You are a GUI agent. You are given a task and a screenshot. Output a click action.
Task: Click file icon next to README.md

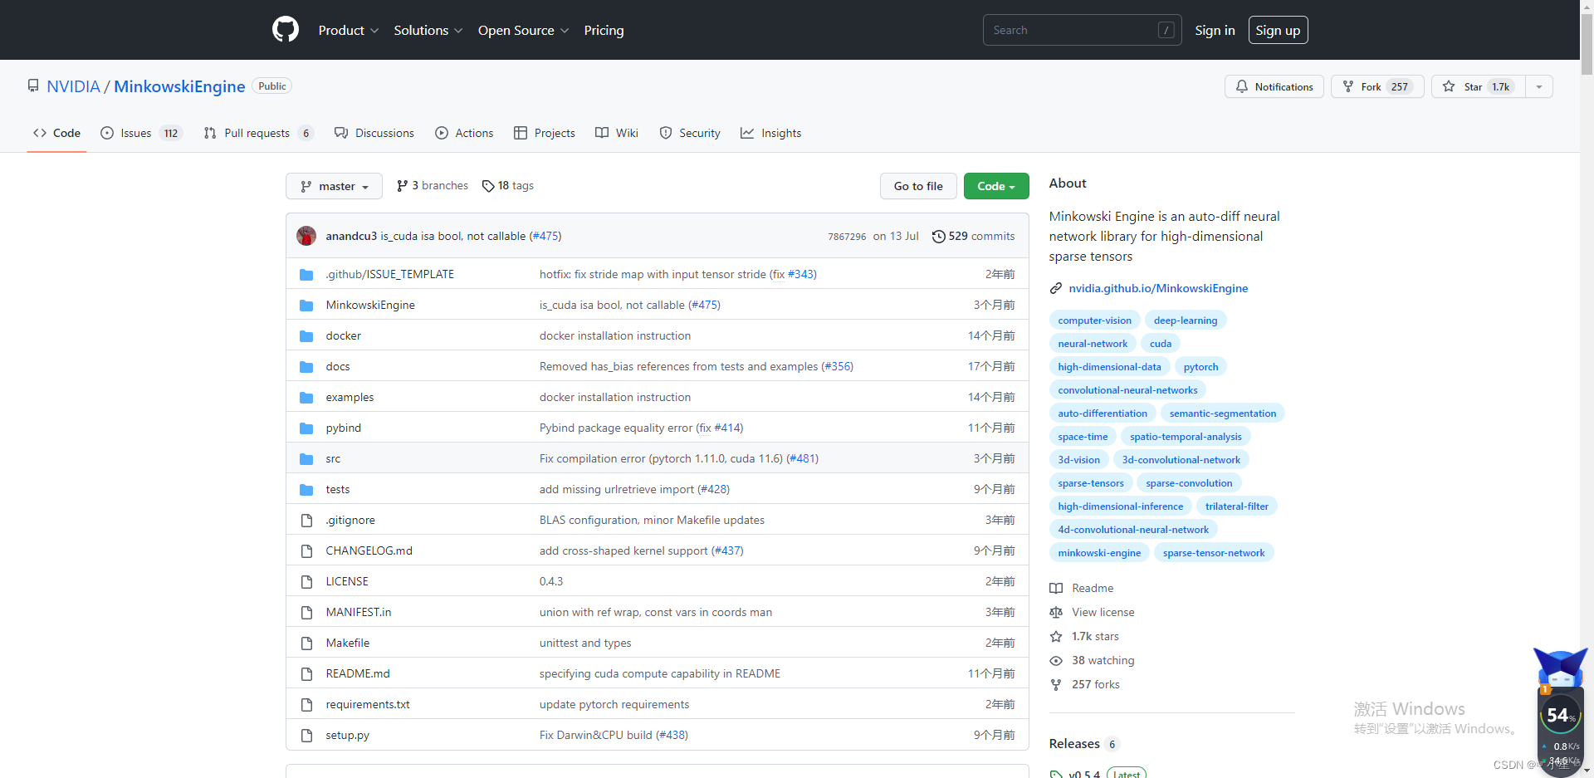(x=306, y=673)
